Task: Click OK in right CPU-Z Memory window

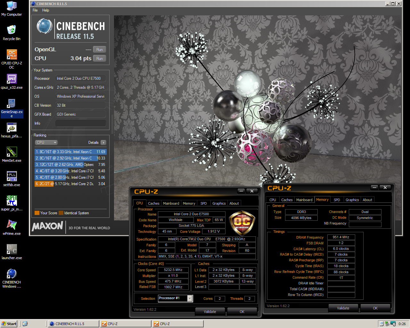Action: (x=375, y=308)
